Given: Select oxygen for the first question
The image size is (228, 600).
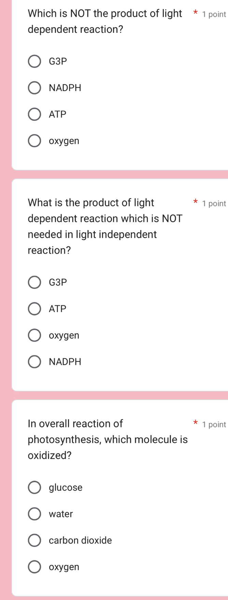Looking at the screenshot, I should coord(34,140).
